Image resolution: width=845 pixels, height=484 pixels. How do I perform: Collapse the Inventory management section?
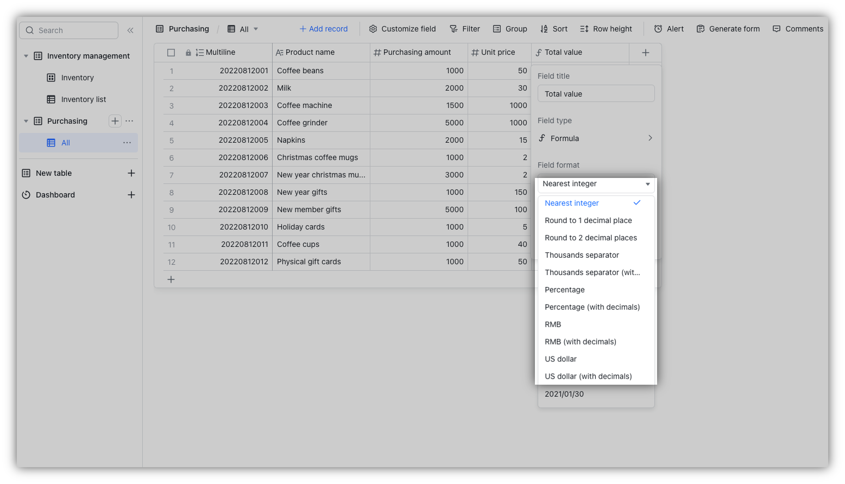click(x=26, y=55)
